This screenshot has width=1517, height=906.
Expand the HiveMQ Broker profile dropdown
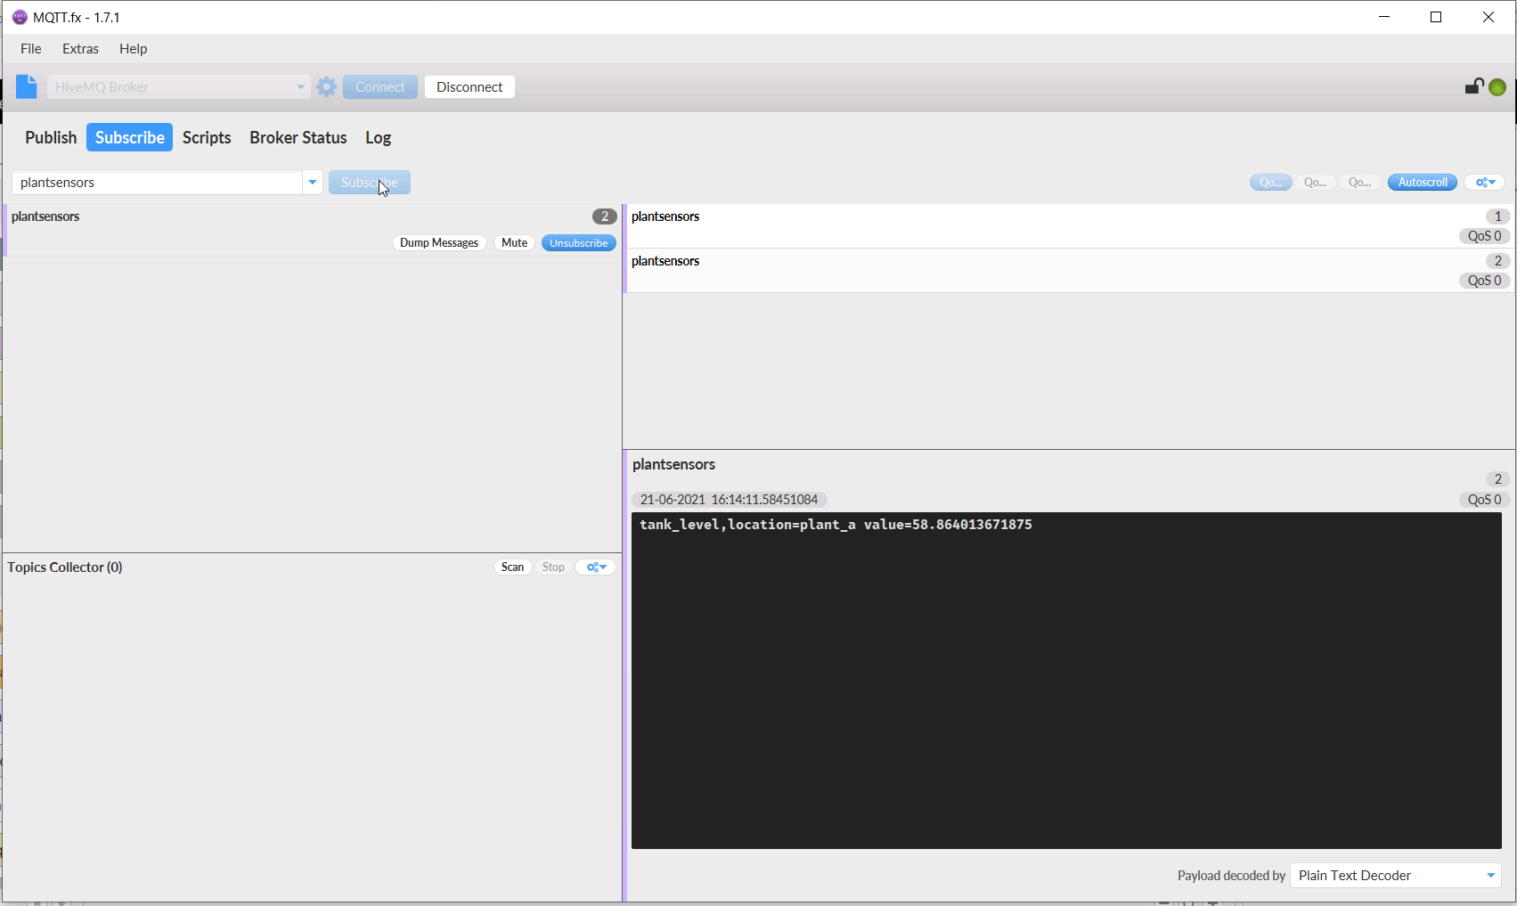pyautogui.click(x=300, y=86)
